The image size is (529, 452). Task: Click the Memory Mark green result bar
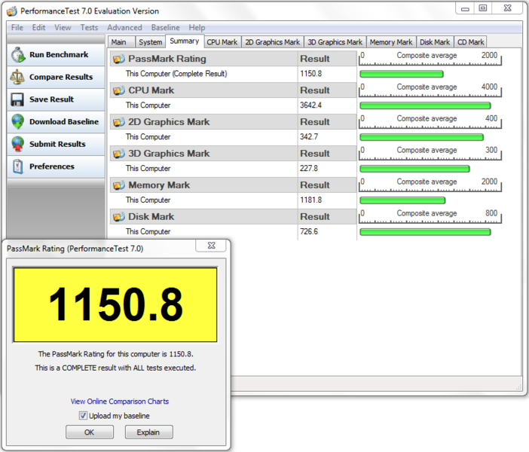coord(402,200)
